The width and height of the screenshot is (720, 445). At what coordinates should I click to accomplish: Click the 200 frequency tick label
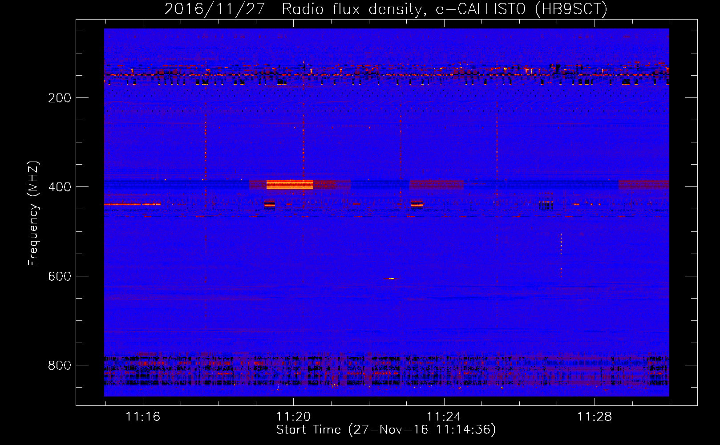(59, 98)
